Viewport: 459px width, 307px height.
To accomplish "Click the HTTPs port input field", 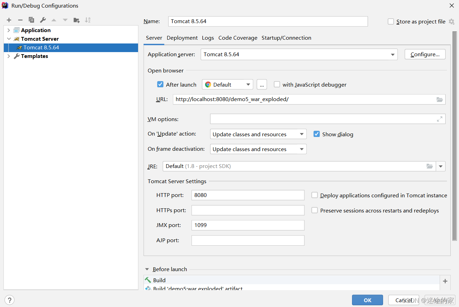I will pos(248,210).
